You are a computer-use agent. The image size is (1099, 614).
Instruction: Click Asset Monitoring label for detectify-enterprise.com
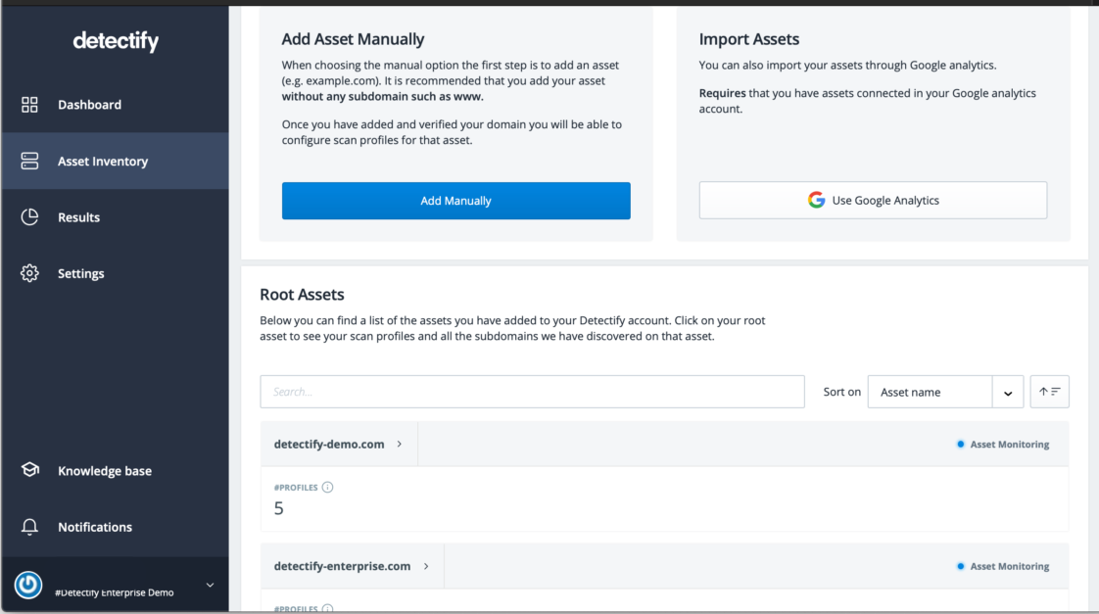(x=1009, y=566)
